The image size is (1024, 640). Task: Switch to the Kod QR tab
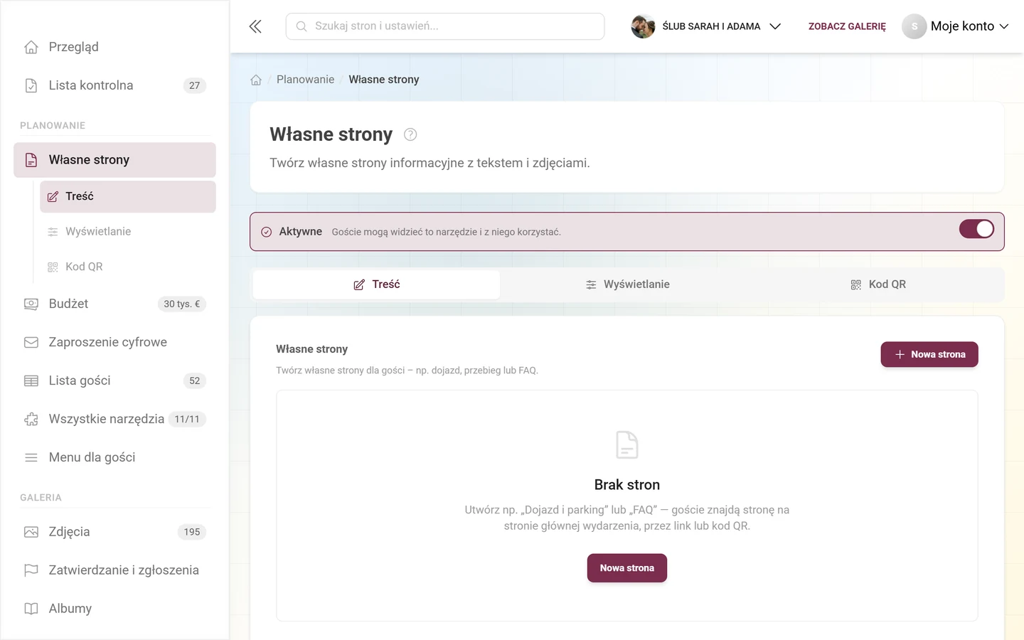[x=878, y=284]
